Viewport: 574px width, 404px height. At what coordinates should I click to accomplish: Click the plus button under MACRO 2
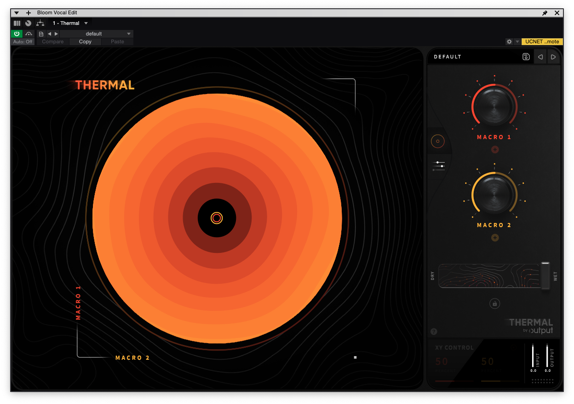pos(495,238)
